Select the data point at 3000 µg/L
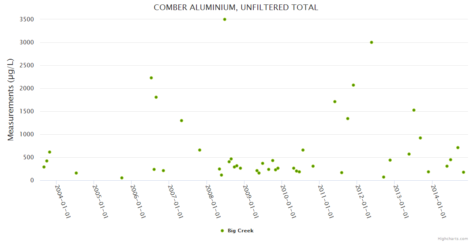This screenshot has width=472, height=242. click(x=372, y=42)
